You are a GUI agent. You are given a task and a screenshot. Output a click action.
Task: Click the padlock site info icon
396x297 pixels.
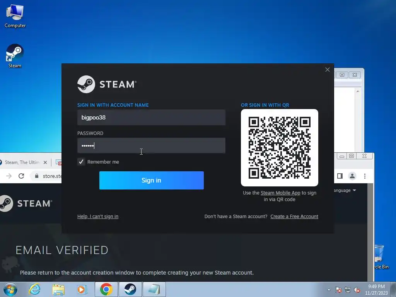click(x=37, y=176)
